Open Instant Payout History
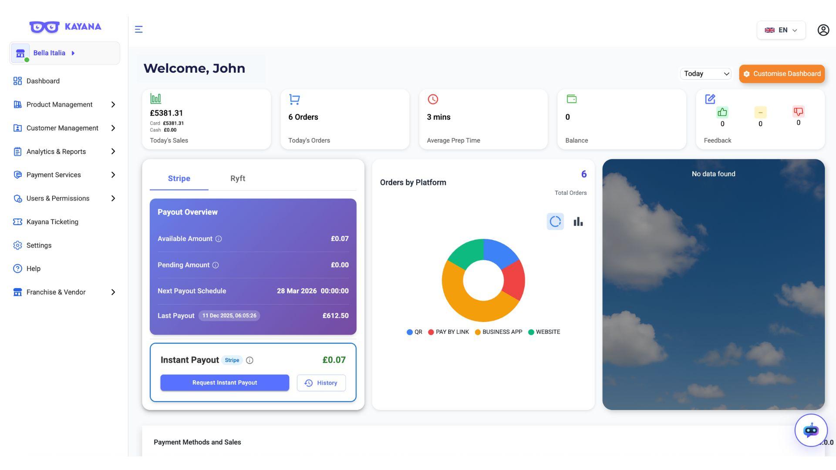The height and width of the screenshot is (470, 836). [321, 383]
